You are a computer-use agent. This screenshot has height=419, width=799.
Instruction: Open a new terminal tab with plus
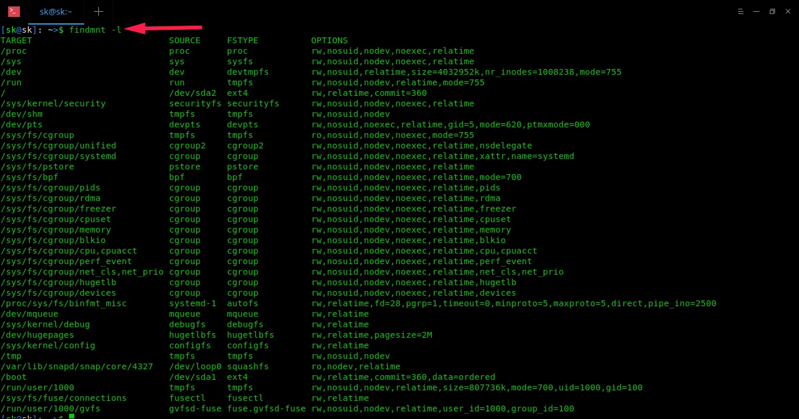pos(98,11)
